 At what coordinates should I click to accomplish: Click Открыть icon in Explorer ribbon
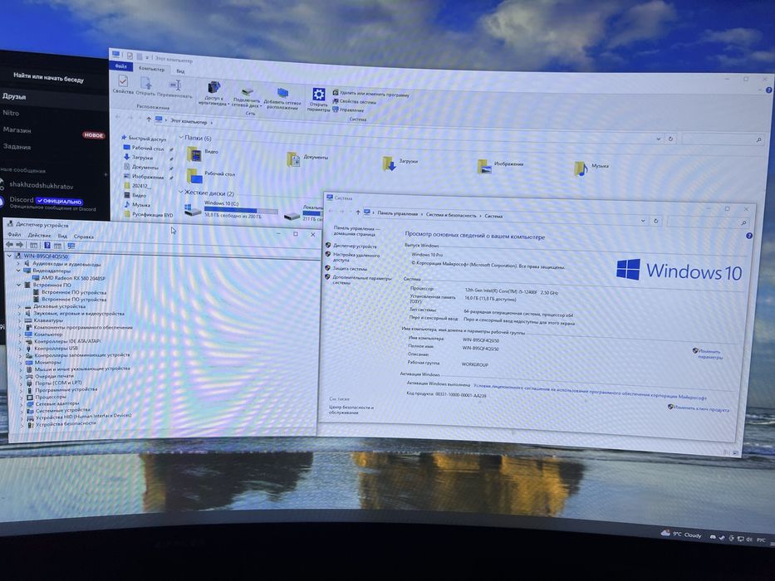coord(146,83)
